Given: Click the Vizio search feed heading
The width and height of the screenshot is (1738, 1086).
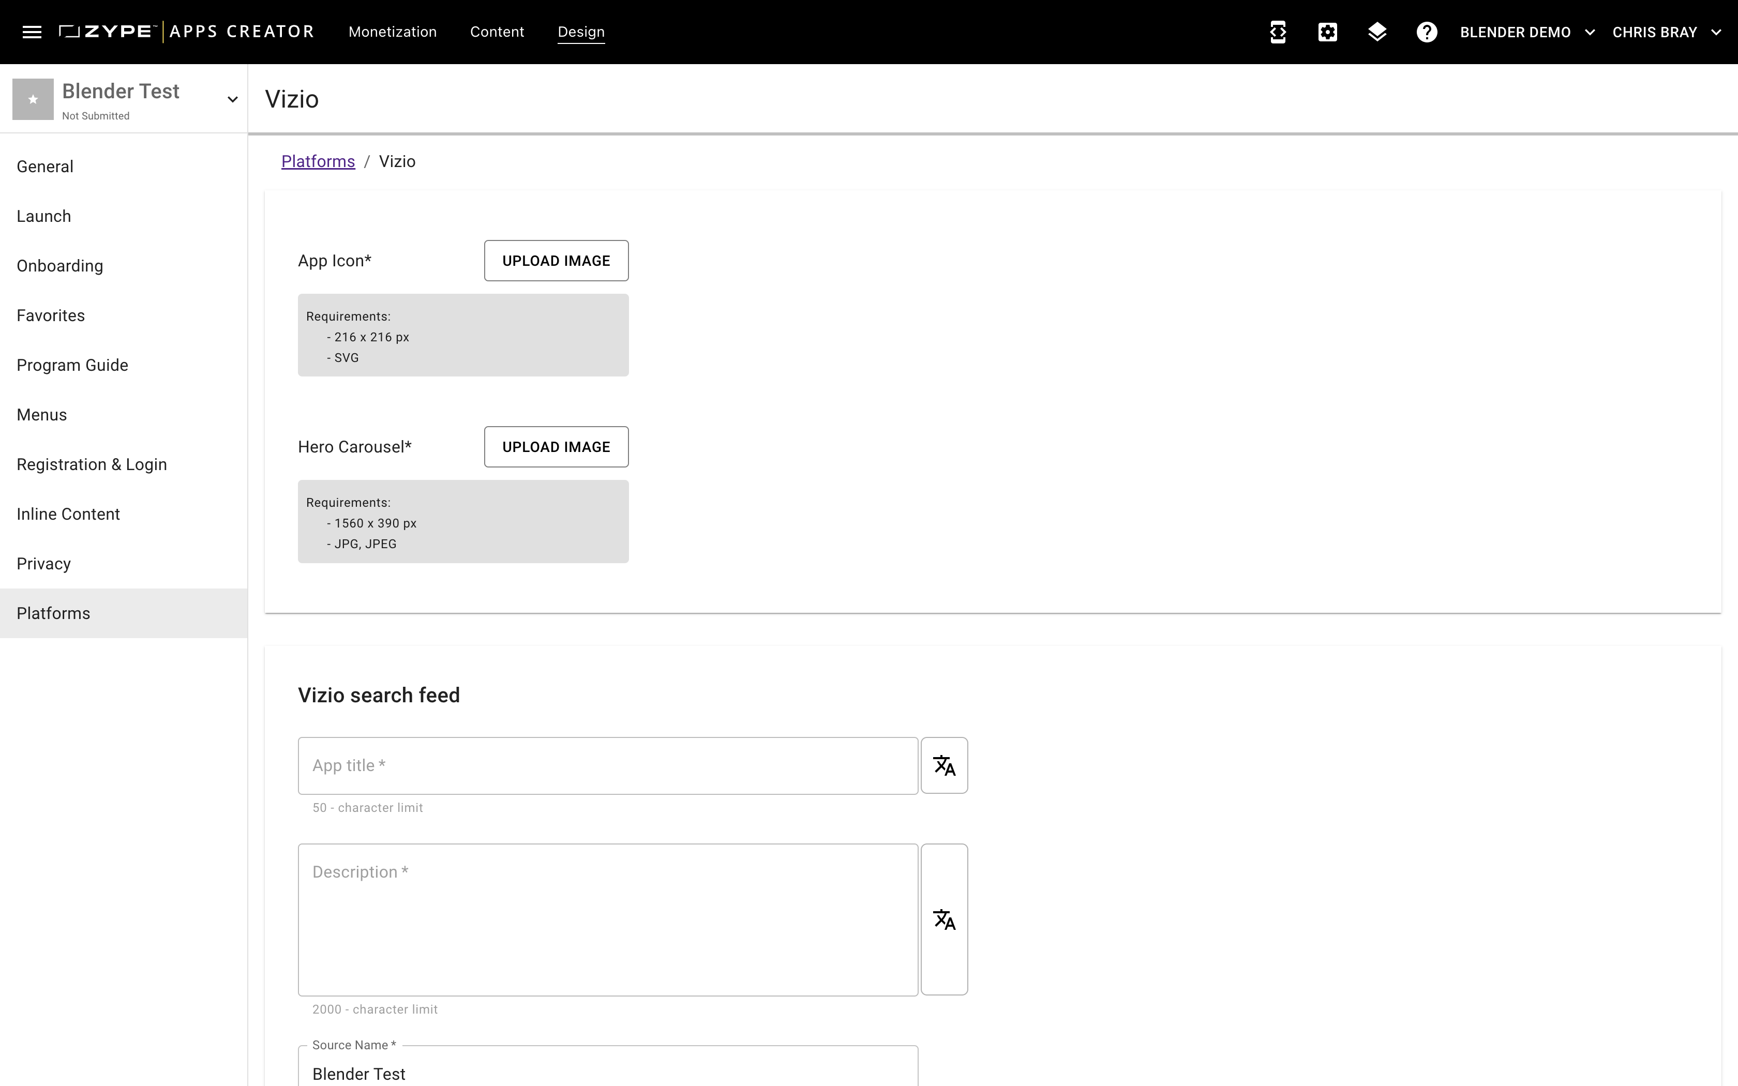Looking at the screenshot, I should 379,695.
